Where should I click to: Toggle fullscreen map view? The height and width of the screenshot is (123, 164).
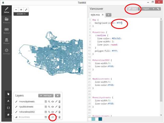[x=26, y=10]
